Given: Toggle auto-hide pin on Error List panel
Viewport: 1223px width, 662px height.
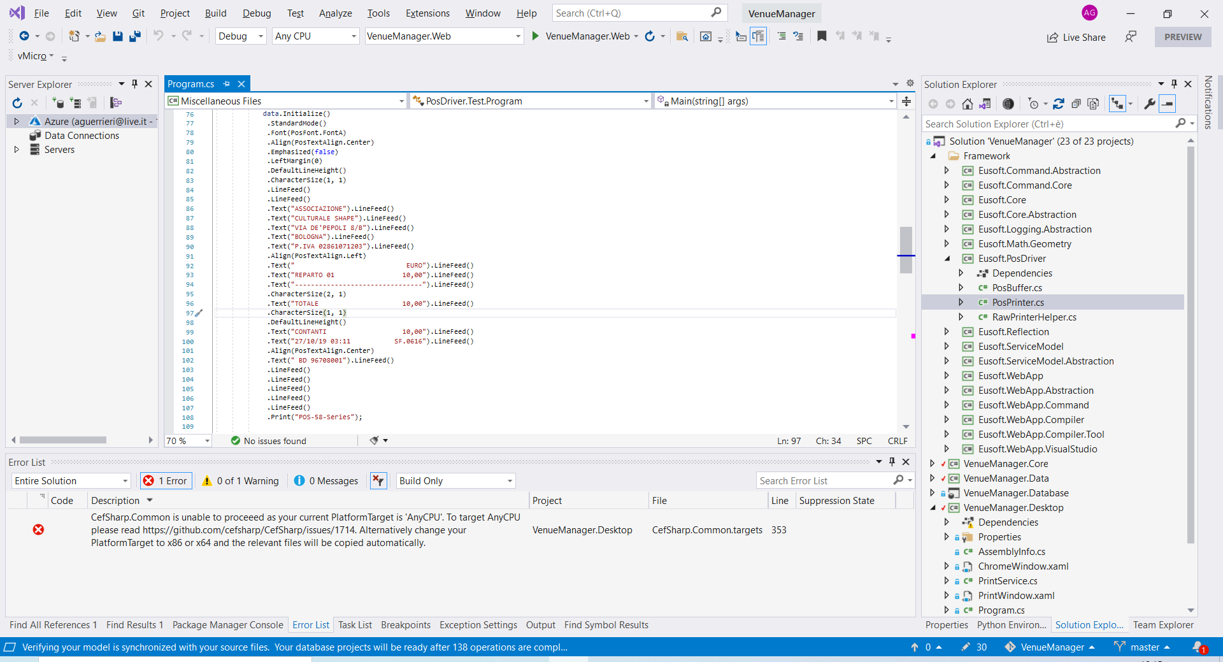Looking at the screenshot, I should coord(892,462).
